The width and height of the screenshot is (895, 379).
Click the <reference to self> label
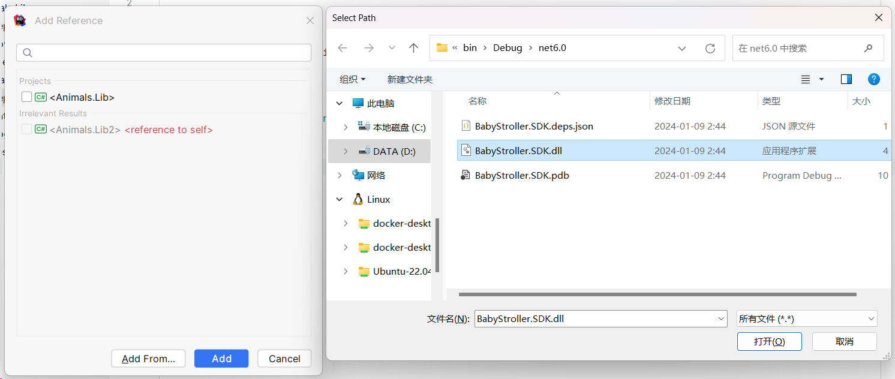coord(169,130)
